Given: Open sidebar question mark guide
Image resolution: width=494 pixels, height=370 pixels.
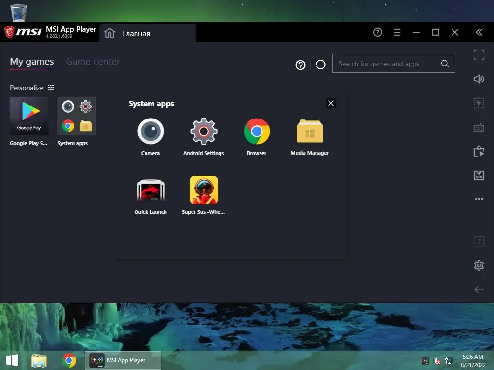Looking at the screenshot, I should tap(479, 242).
